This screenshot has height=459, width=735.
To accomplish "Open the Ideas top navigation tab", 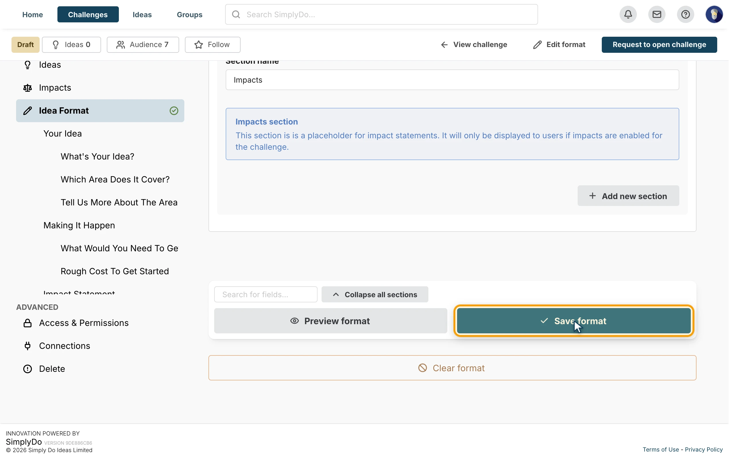I will click(142, 14).
